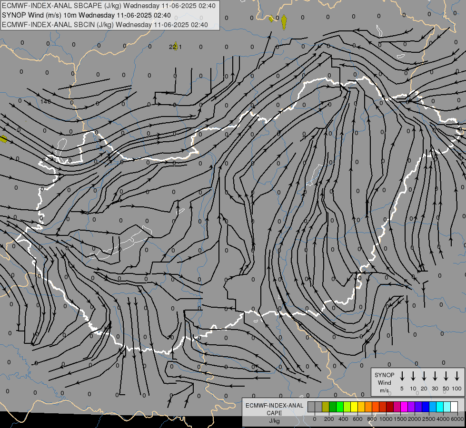Click the '5' wind speed label
The width and height of the screenshot is (466, 428).
402,389
